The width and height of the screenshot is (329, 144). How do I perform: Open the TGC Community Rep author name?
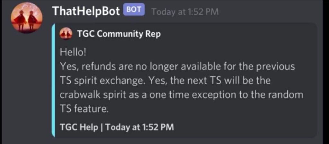(x=119, y=34)
